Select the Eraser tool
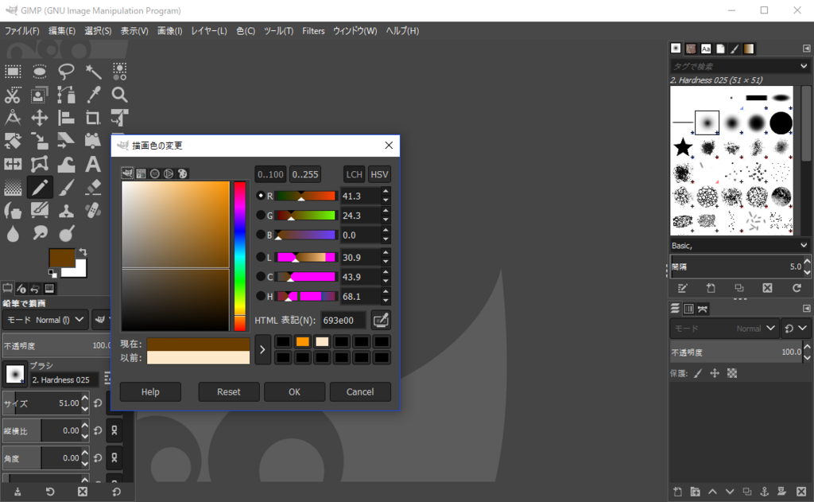 [93, 188]
